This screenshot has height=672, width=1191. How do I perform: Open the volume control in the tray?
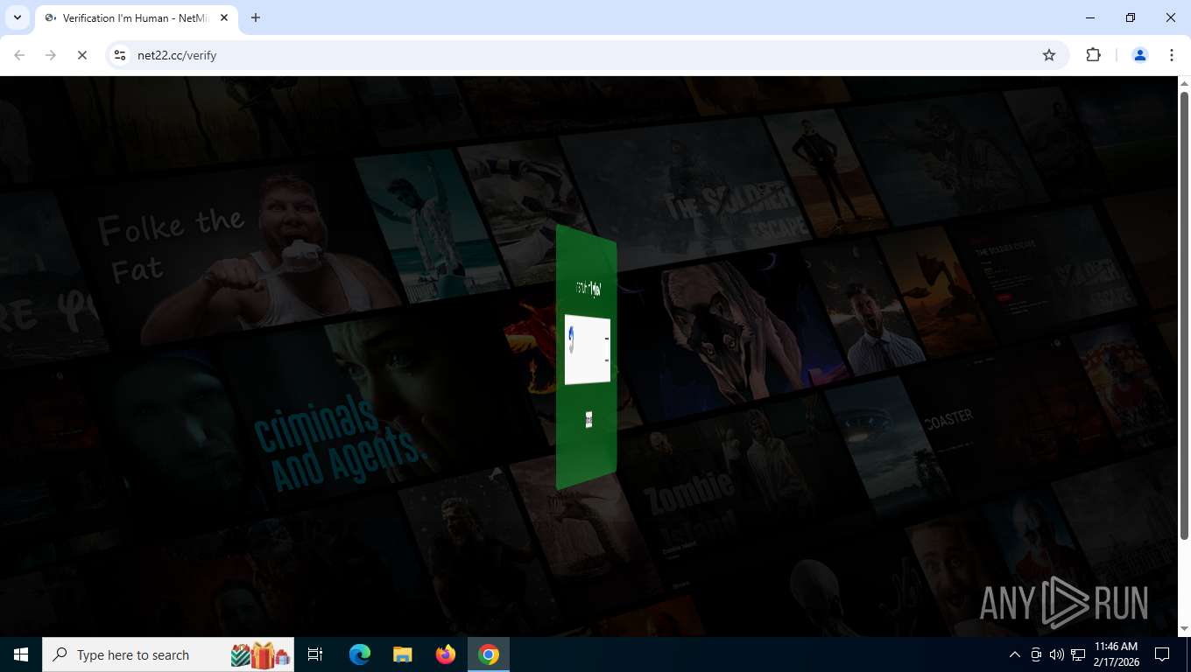pyautogui.click(x=1056, y=654)
